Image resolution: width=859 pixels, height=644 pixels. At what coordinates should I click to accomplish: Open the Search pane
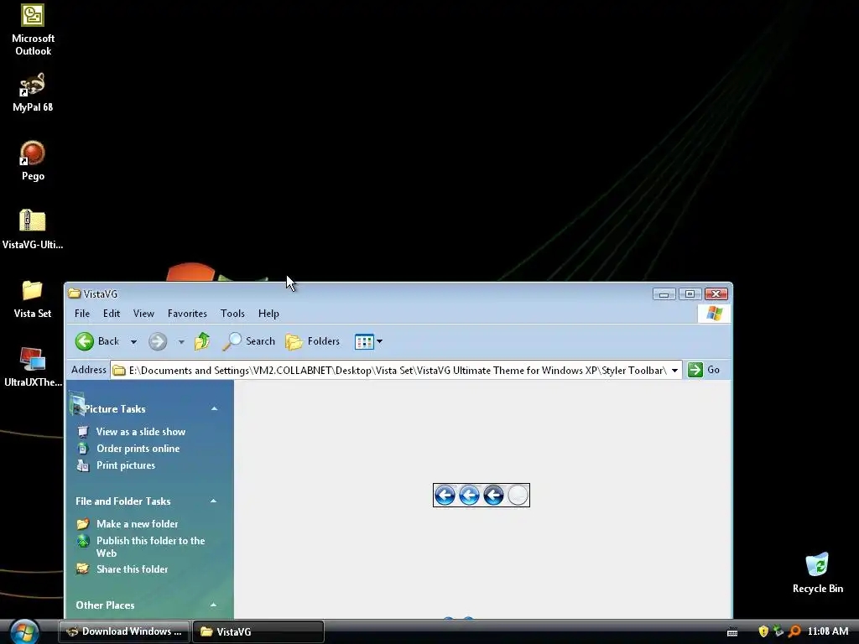pos(248,341)
